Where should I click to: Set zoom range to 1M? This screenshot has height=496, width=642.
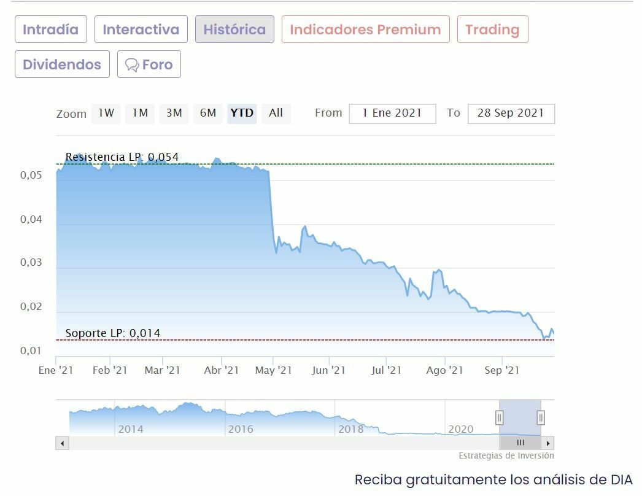tap(141, 113)
